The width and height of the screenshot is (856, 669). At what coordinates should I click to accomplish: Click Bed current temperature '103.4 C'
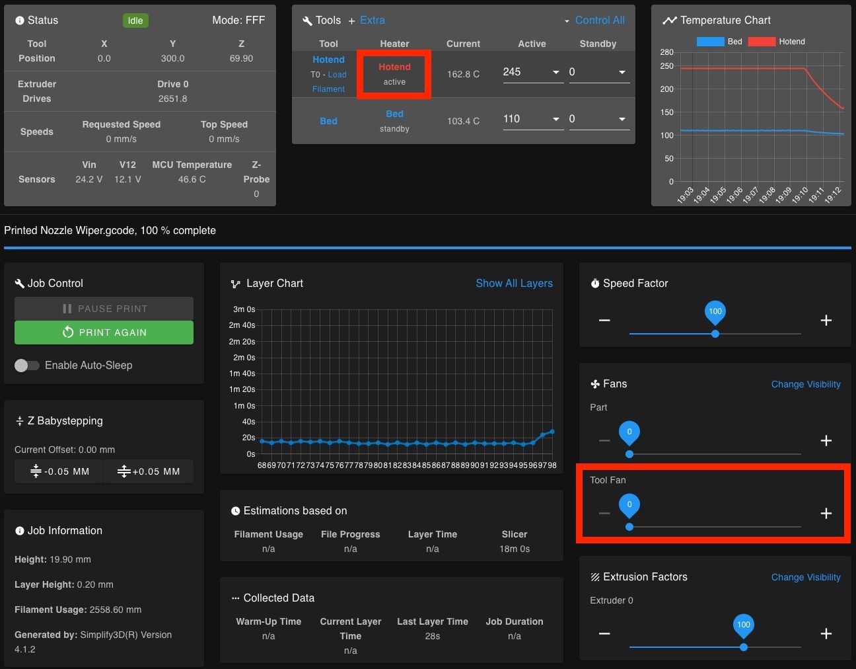(x=463, y=121)
